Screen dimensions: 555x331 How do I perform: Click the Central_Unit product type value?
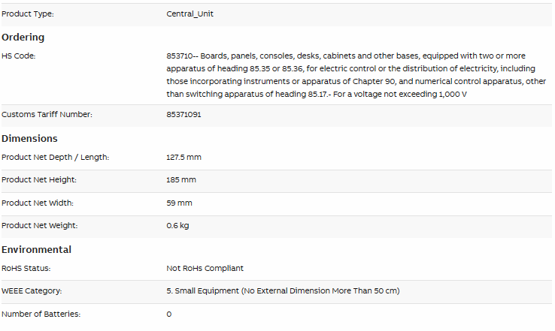[x=190, y=14]
